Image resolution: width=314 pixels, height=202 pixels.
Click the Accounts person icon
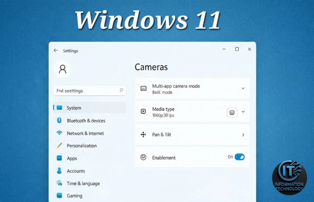pyautogui.click(x=59, y=170)
